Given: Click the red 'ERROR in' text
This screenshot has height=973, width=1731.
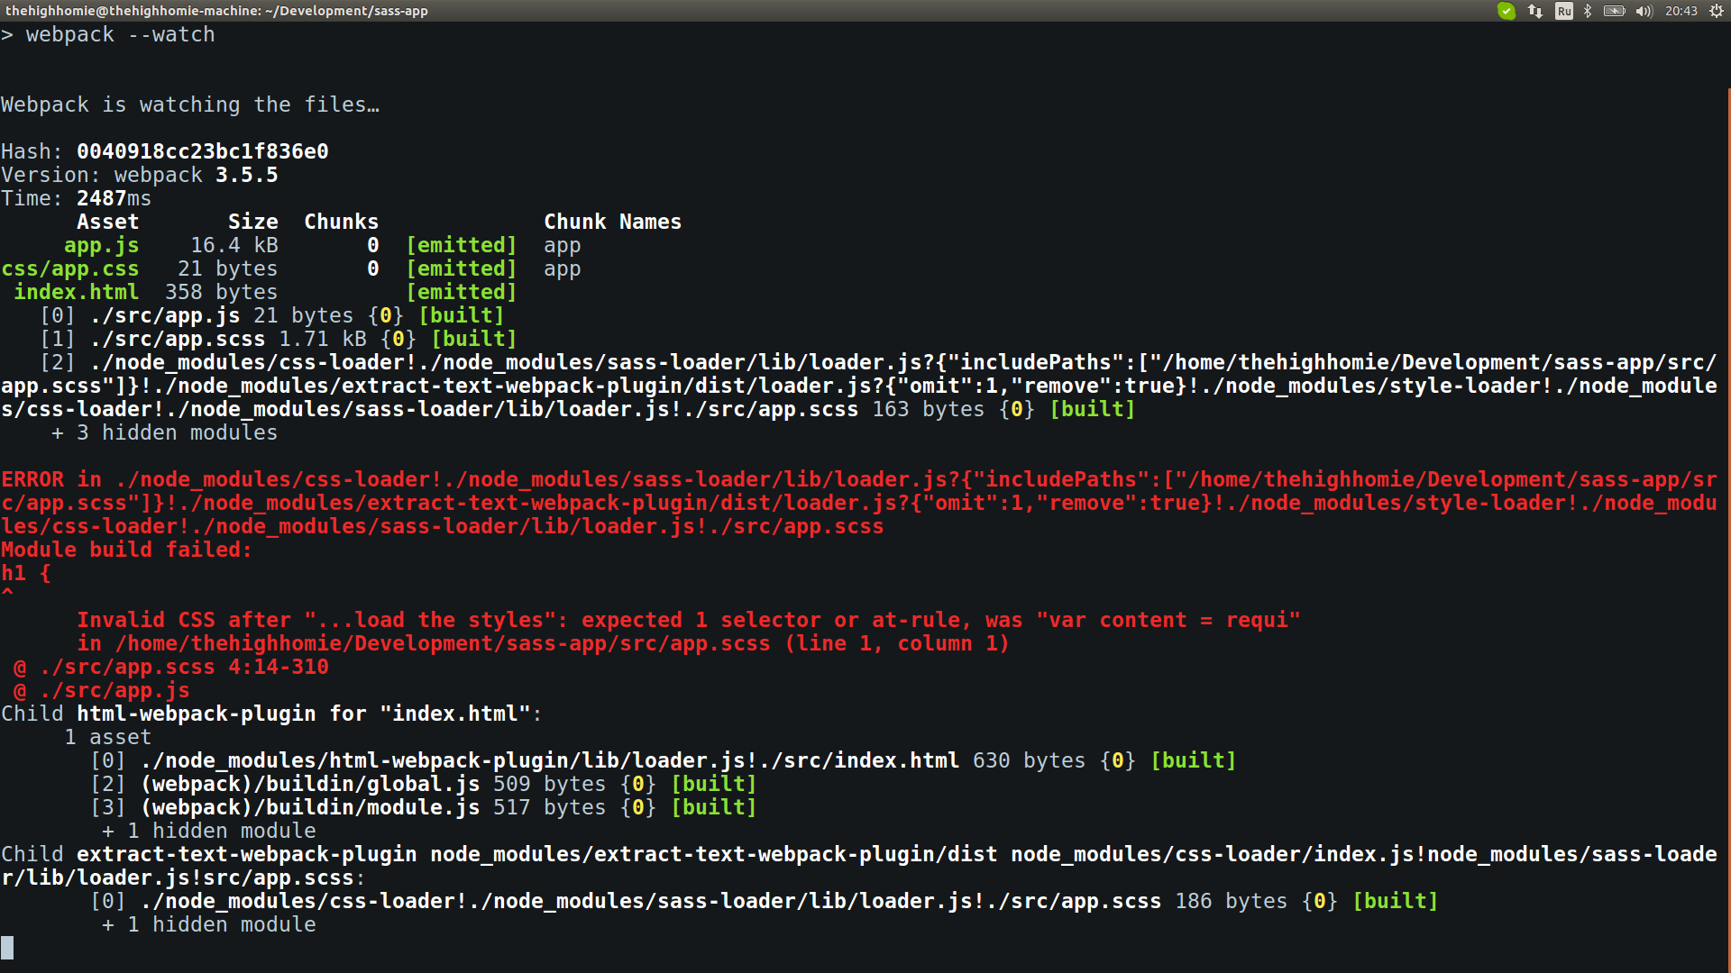Looking at the screenshot, I should (51, 479).
